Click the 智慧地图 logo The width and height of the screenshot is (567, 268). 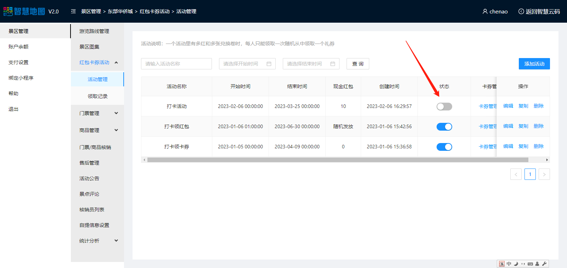click(x=24, y=11)
